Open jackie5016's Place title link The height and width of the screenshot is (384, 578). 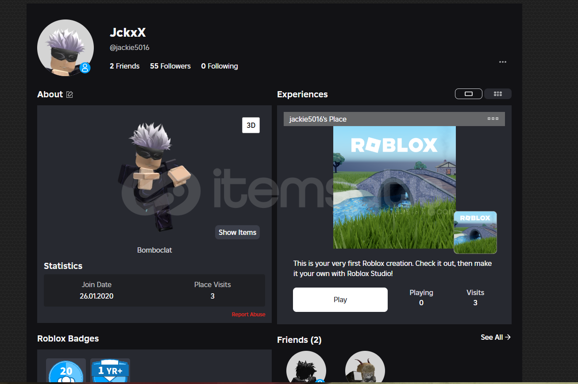click(318, 119)
